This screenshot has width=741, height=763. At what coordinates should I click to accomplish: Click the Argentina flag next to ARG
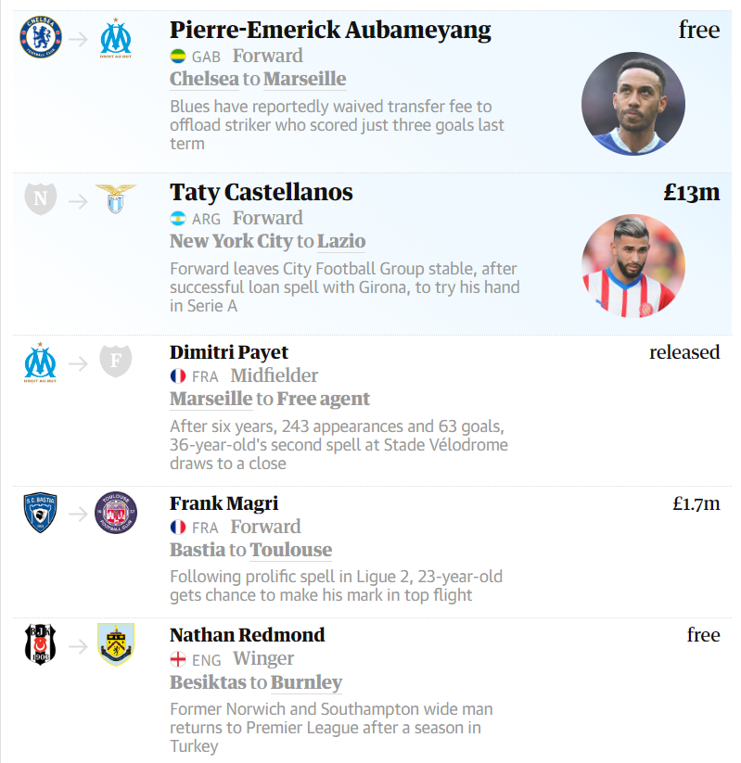178,219
